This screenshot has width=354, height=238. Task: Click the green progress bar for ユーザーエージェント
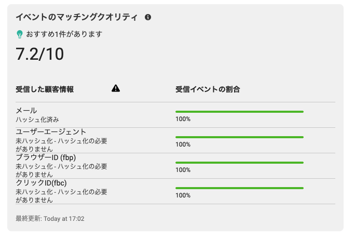(x=239, y=137)
